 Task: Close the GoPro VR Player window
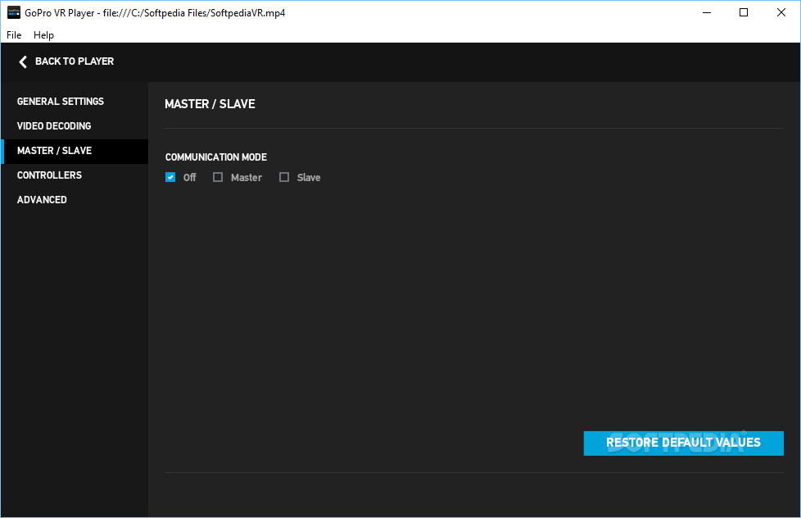pyautogui.click(x=781, y=13)
